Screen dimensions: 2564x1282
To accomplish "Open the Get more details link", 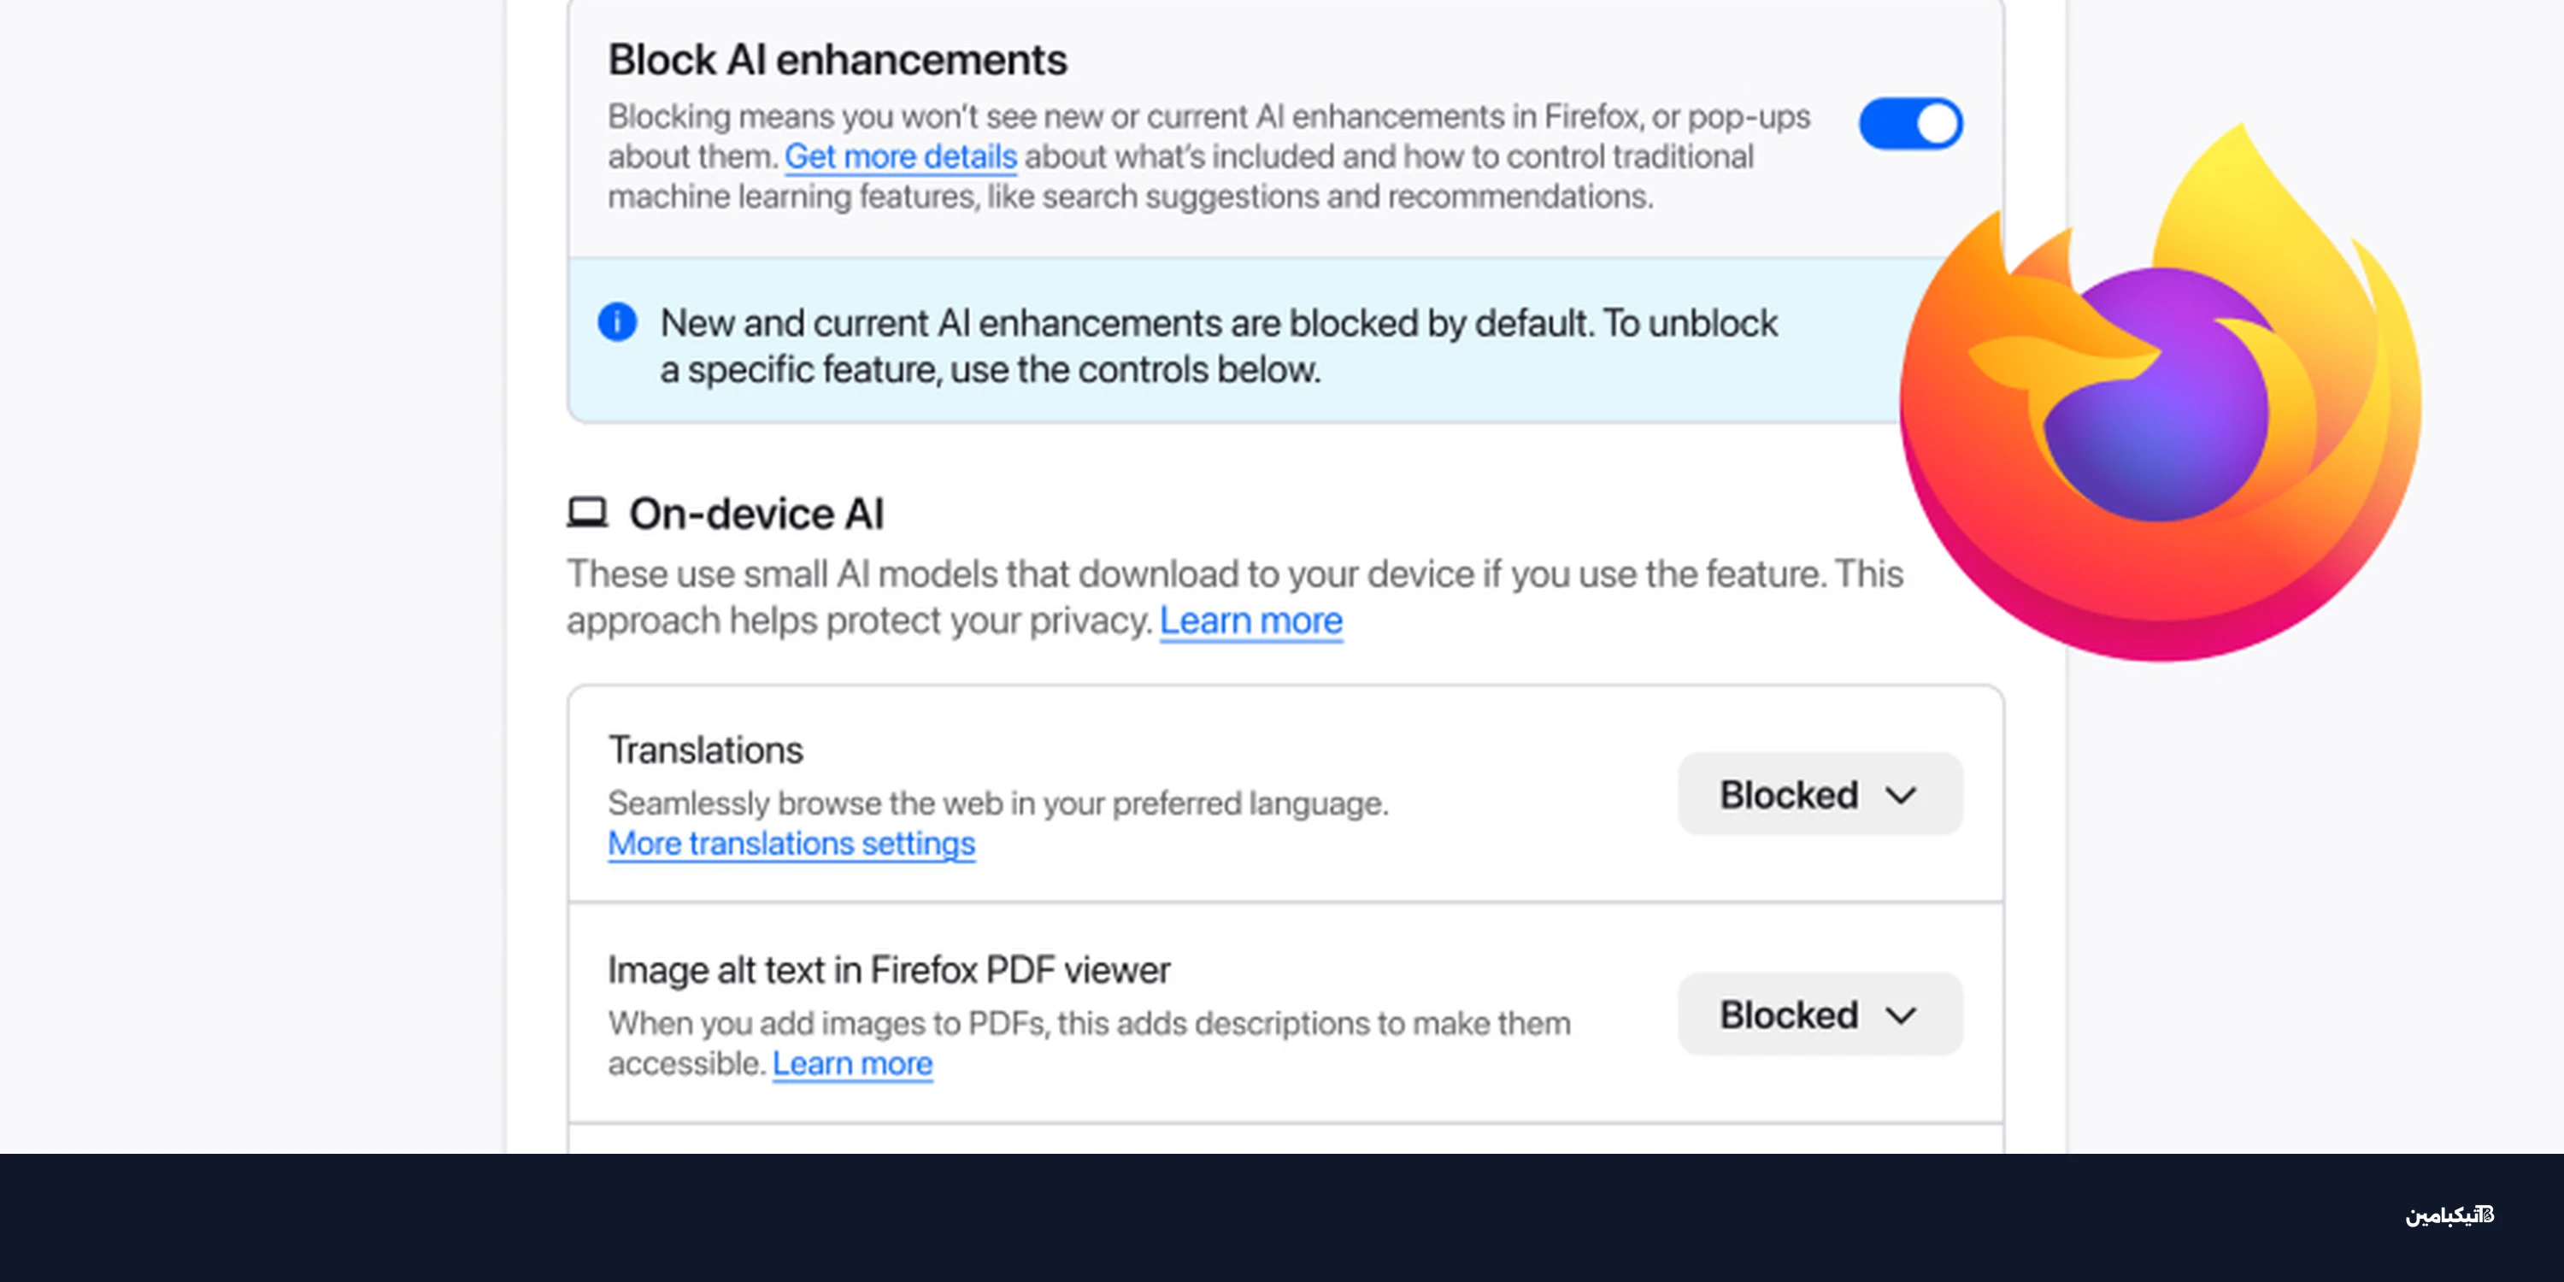I will (x=900, y=157).
